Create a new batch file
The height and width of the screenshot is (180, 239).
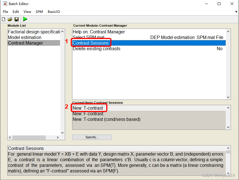tap(3, 19)
